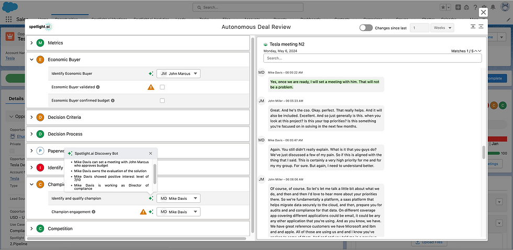Open the notifications bell
513x250 pixels.
[493, 7]
